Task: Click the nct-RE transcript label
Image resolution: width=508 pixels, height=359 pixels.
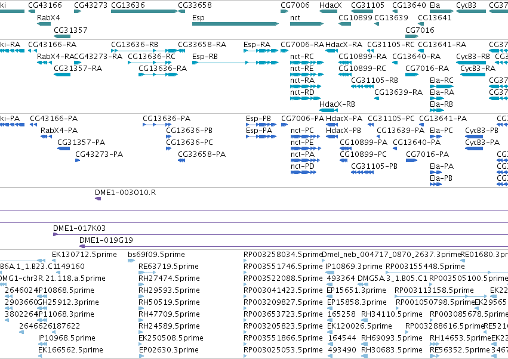Action: pyautogui.click(x=302, y=69)
